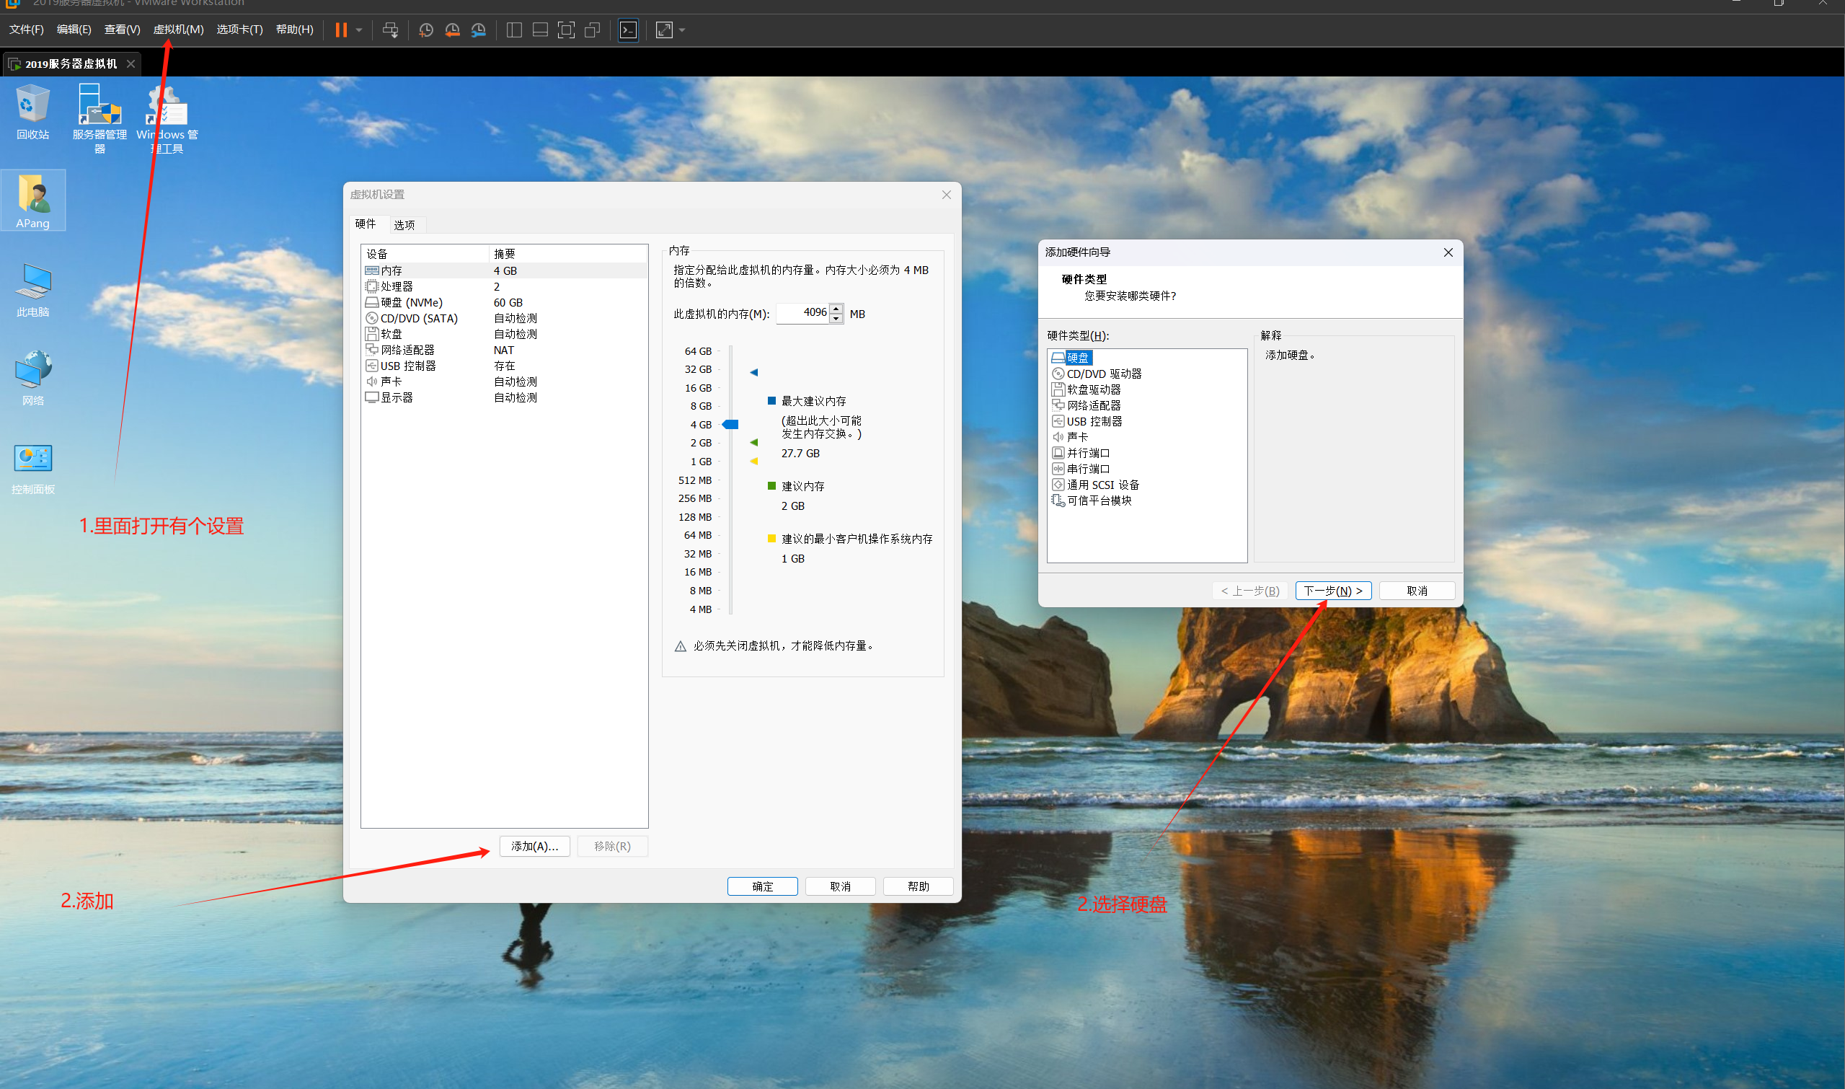Select 硬盘 (NVMe) in the device list
Image resolution: width=1845 pixels, height=1089 pixels.
pyautogui.click(x=411, y=302)
